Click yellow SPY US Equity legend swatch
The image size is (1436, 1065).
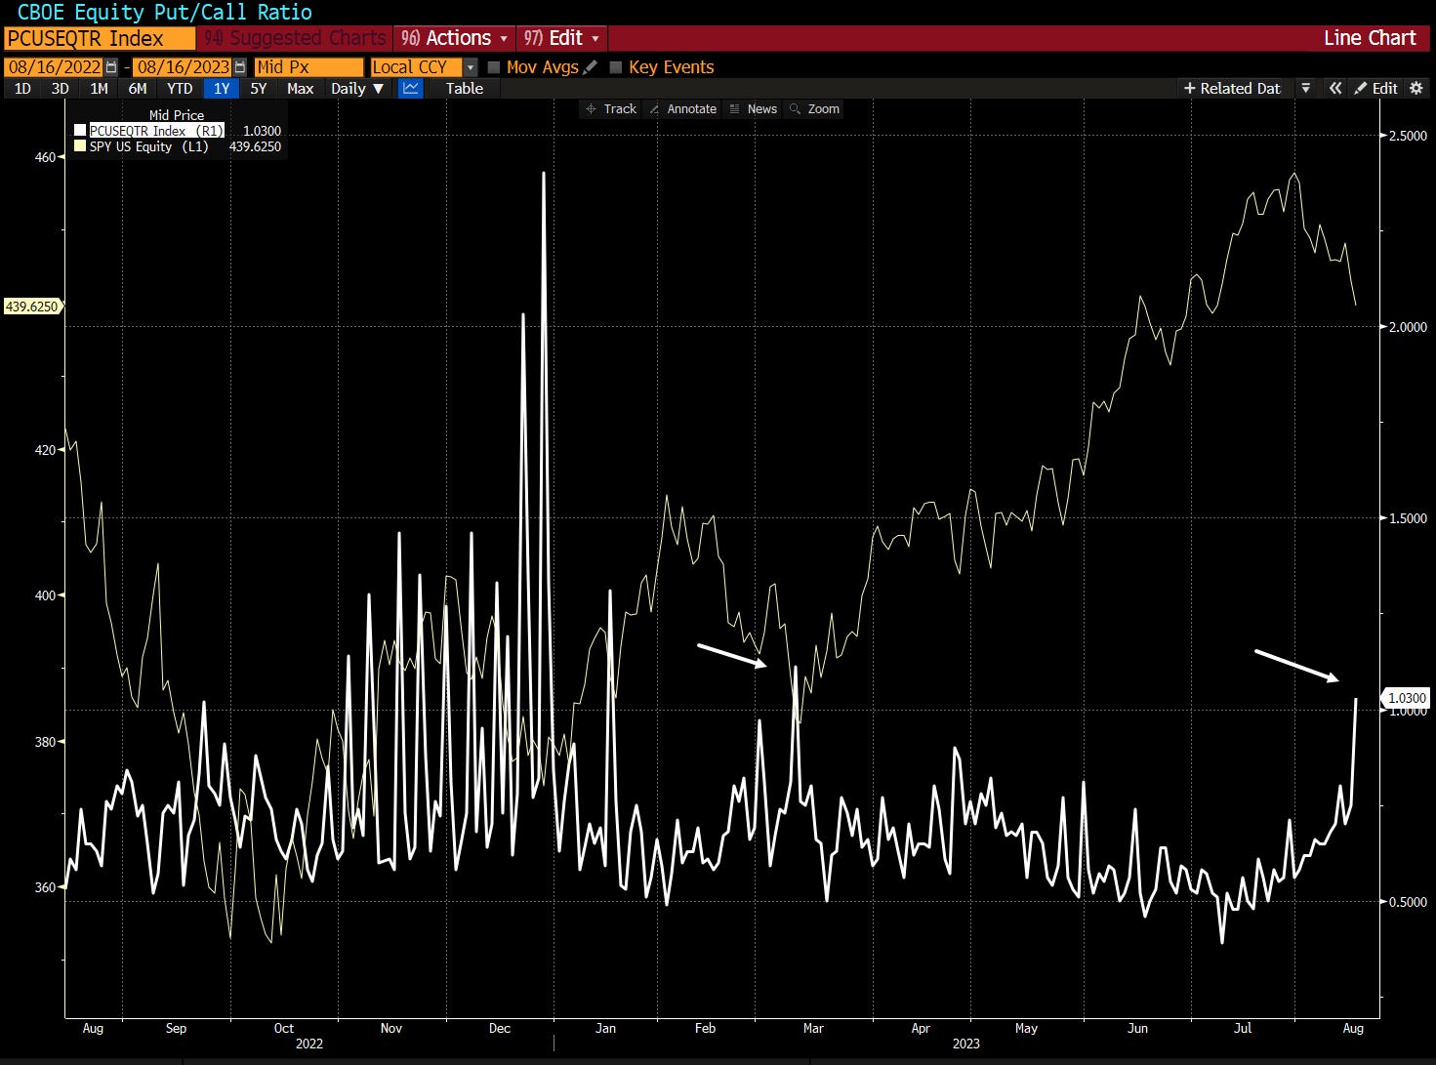coord(80,146)
